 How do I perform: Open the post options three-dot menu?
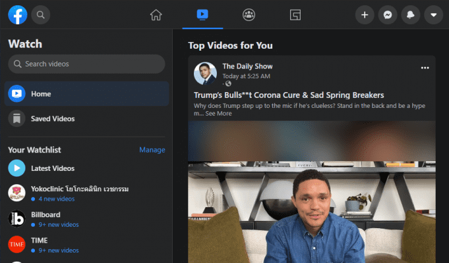(x=425, y=68)
